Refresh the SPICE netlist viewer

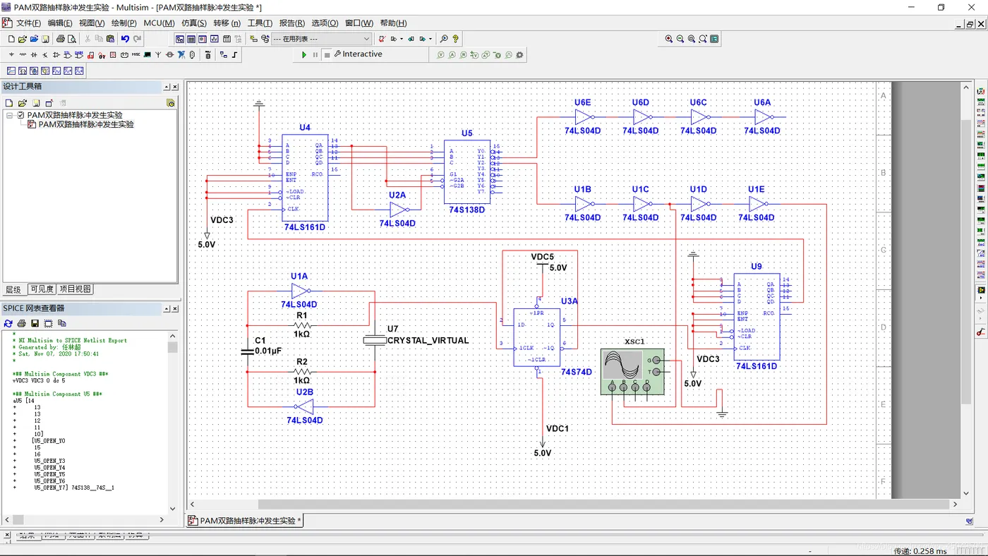8,323
